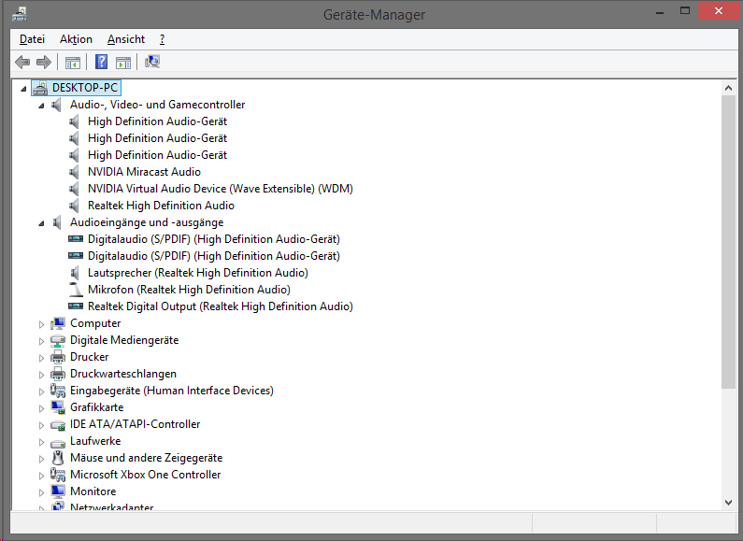Select Lautsprecher (Realtek High Definition Audio)
Image resolution: width=743 pixels, height=541 pixels.
198,273
